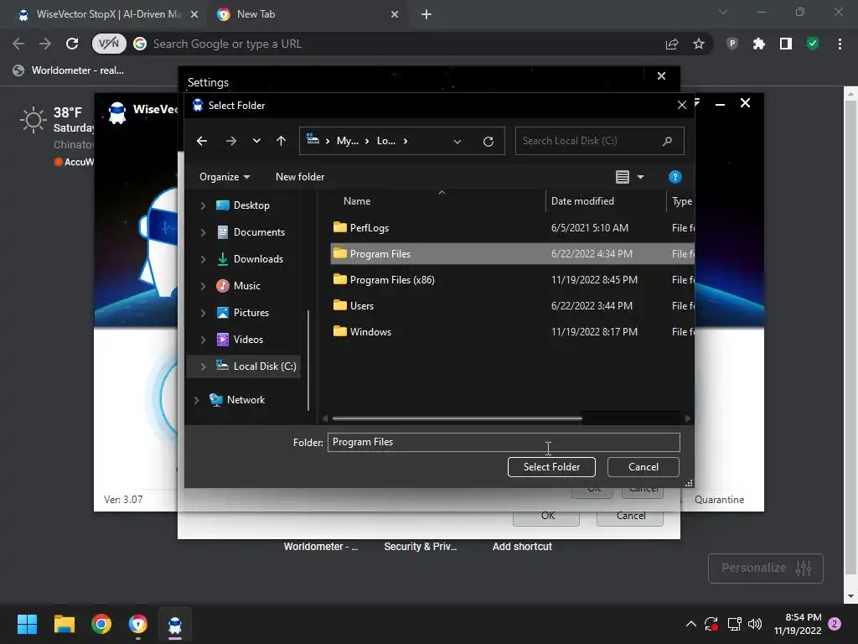Click the navigation pane vertical scrollbar

click(308, 361)
